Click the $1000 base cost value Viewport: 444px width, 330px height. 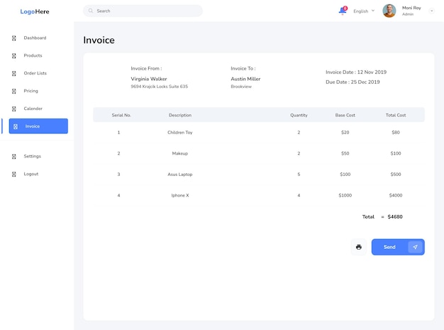[x=345, y=195]
